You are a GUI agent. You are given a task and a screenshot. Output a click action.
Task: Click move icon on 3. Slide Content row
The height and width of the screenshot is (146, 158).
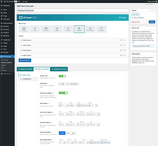click(x=120, y=50)
